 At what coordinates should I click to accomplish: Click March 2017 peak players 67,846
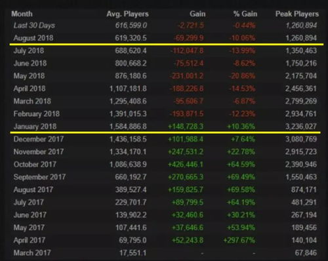point(306,253)
